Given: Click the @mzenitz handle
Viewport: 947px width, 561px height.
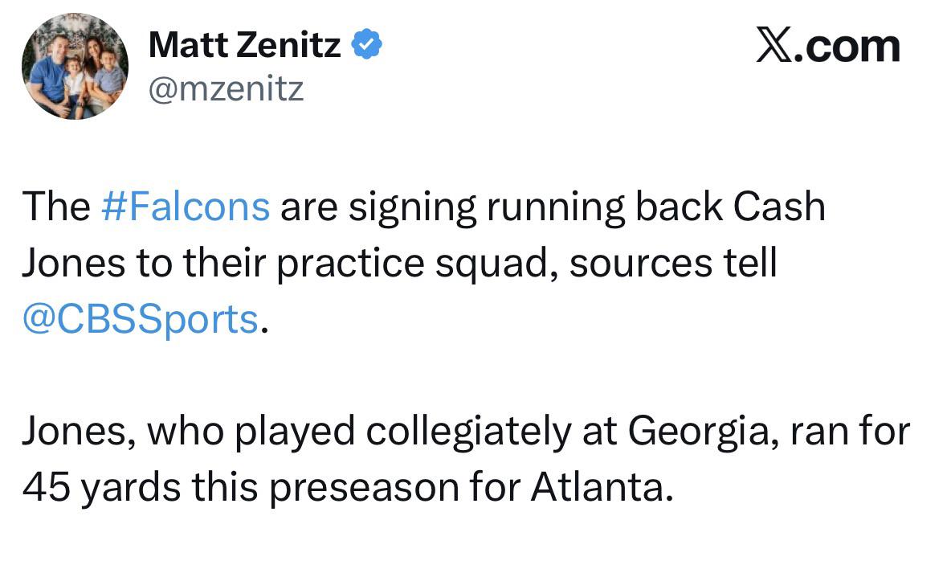Looking at the screenshot, I should coord(226,89).
